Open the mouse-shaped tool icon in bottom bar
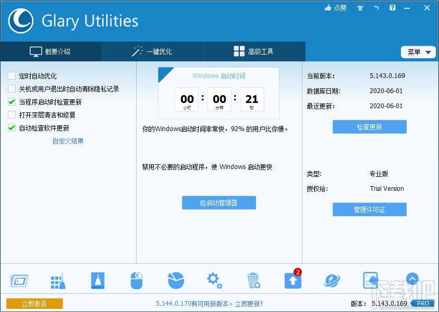This screenshot has width=439, height=312. pos(136,280)
